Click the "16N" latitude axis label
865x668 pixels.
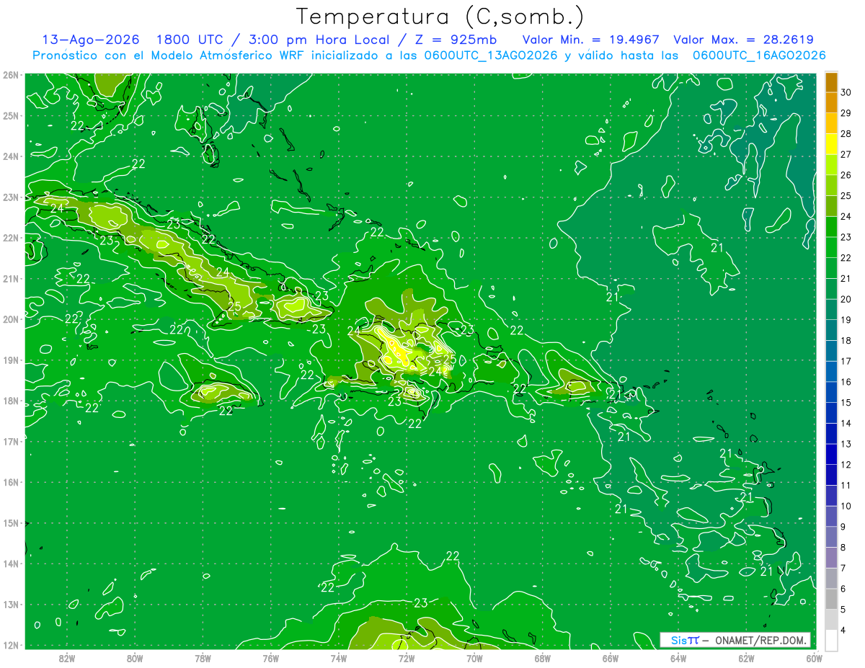click(x=11, y=482)
